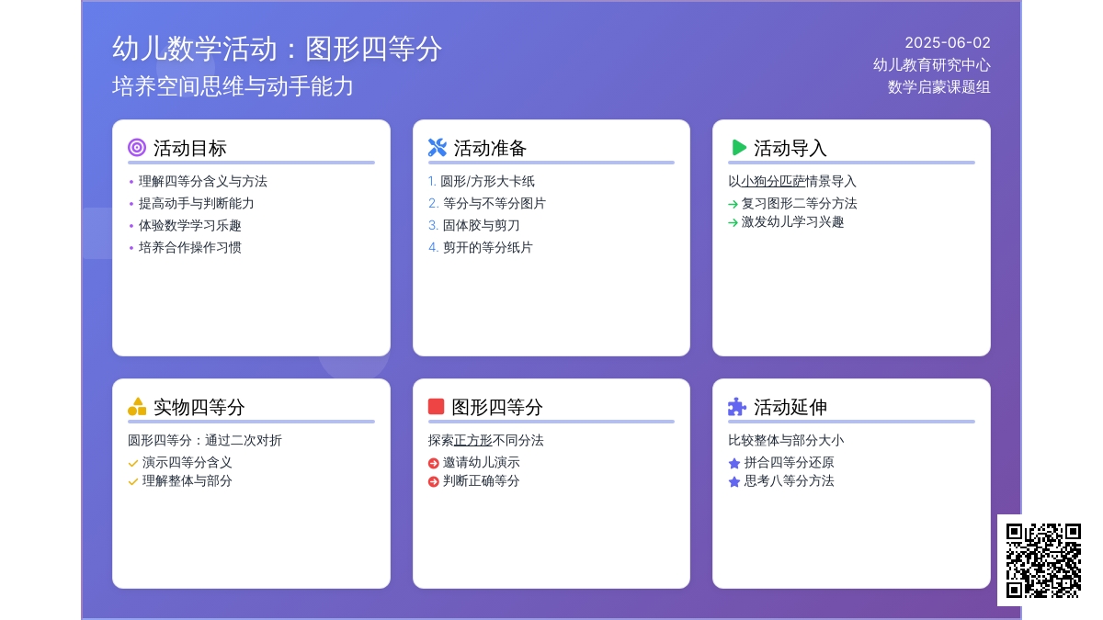Click the heading 活动准备
Image resolution: width=1103 pixels, height=620 pixels.
click(x=490, y=148)
